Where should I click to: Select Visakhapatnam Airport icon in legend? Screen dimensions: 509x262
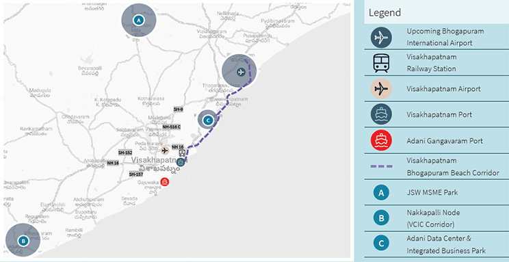tap(382, 89)
